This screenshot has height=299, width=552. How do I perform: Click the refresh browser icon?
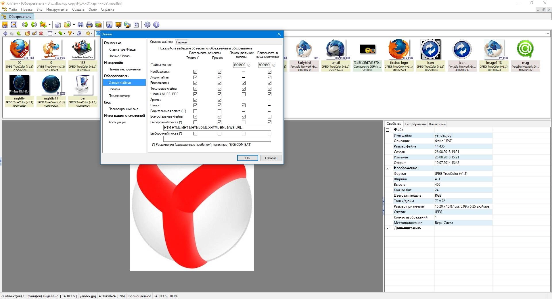tap(79, 33)
